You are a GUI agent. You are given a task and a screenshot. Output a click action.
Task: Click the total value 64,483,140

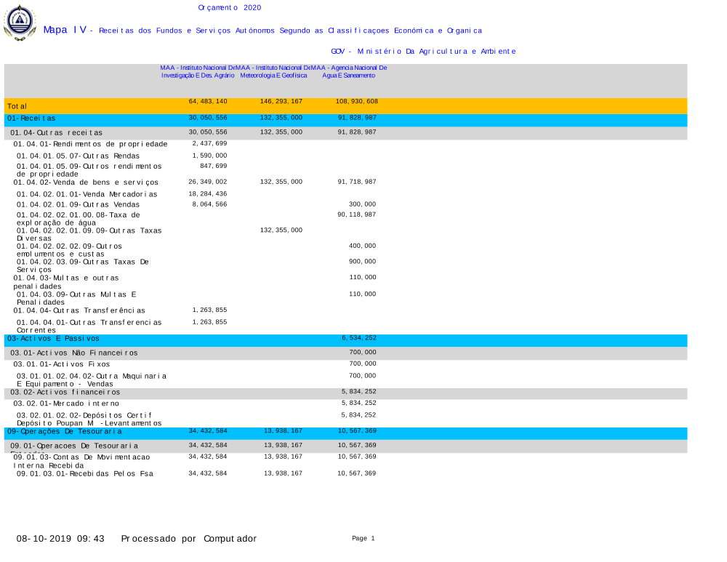[x=208, y=101]
